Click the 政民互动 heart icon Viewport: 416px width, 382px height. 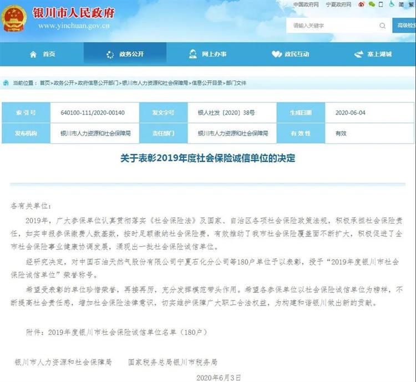tap(277, 54)
